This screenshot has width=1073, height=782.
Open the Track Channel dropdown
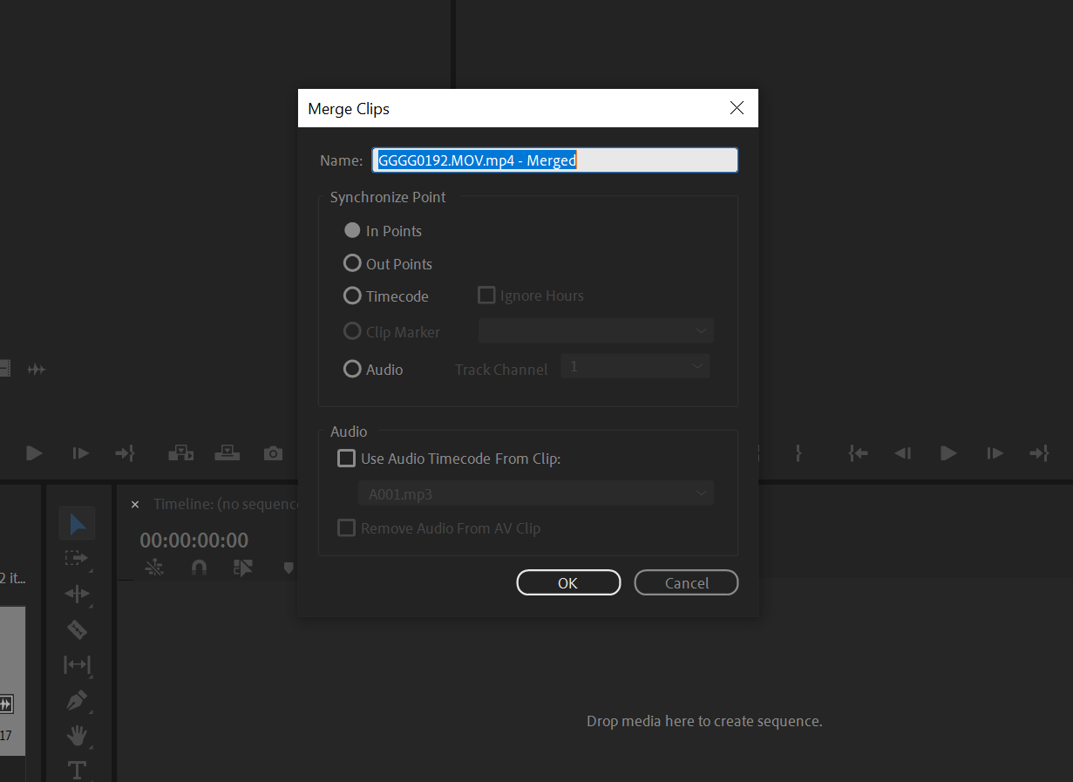point(635,367)
